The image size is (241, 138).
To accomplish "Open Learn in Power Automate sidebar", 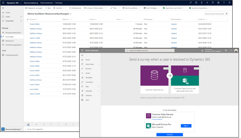I will pyautogui.click(x=87, y=100).
